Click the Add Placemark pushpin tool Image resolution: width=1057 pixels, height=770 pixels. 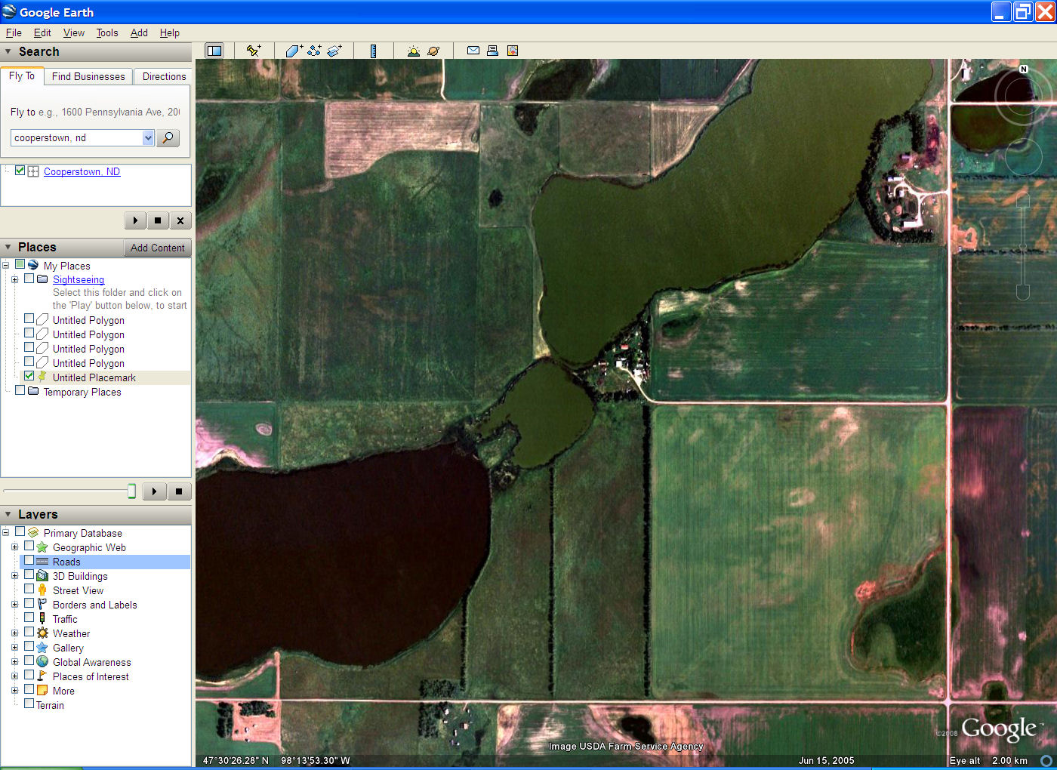tap(254, 51)
